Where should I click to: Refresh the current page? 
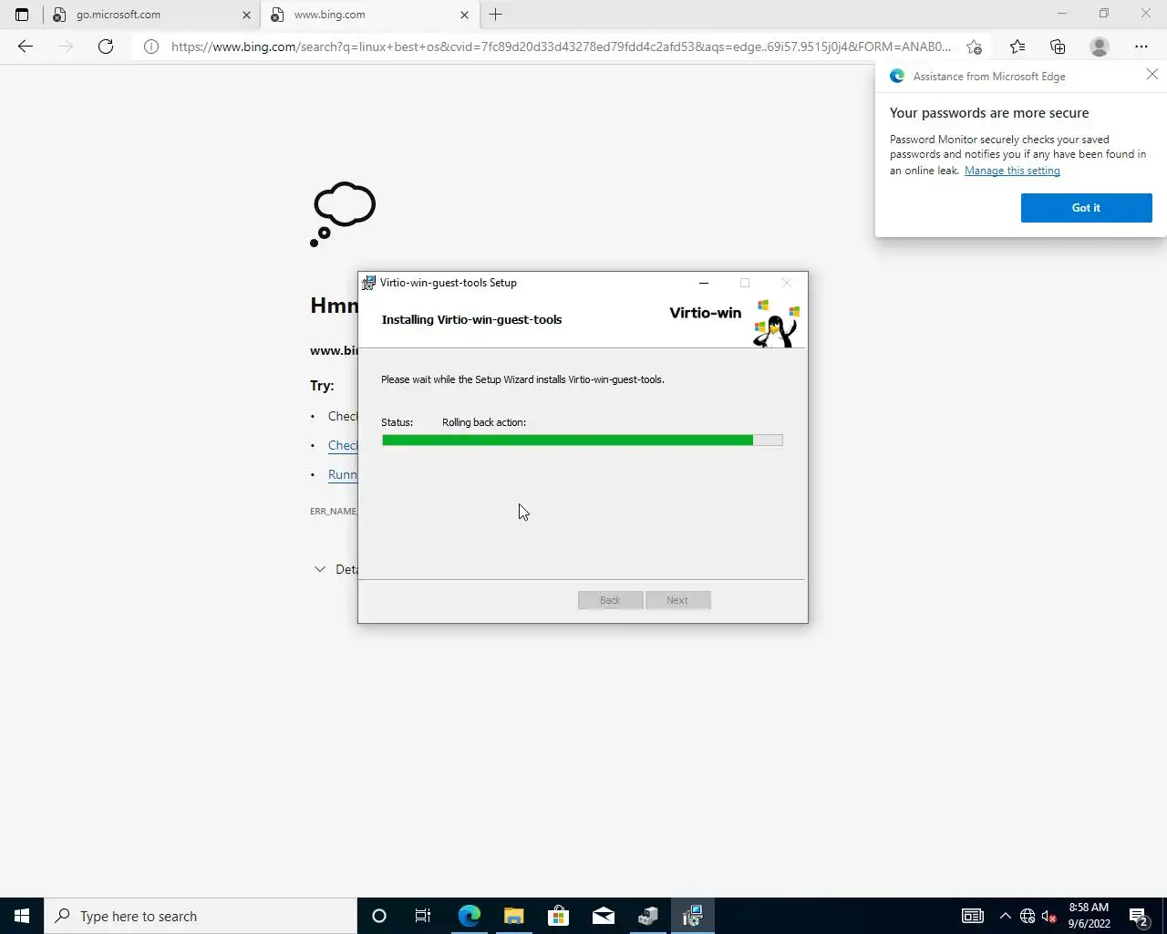tap(106, 47)
